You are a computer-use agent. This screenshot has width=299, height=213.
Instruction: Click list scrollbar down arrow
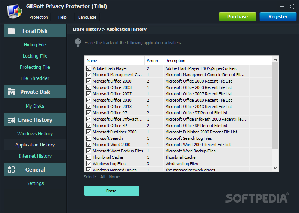275,168
